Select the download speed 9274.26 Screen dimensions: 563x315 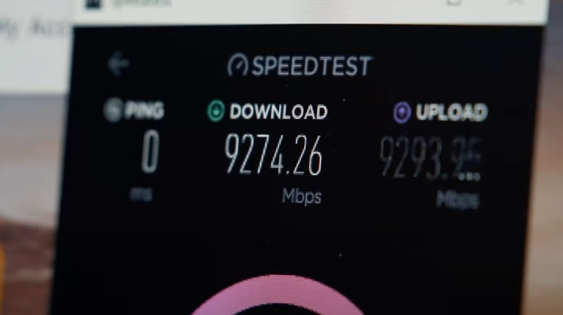(x=273, y=154)
